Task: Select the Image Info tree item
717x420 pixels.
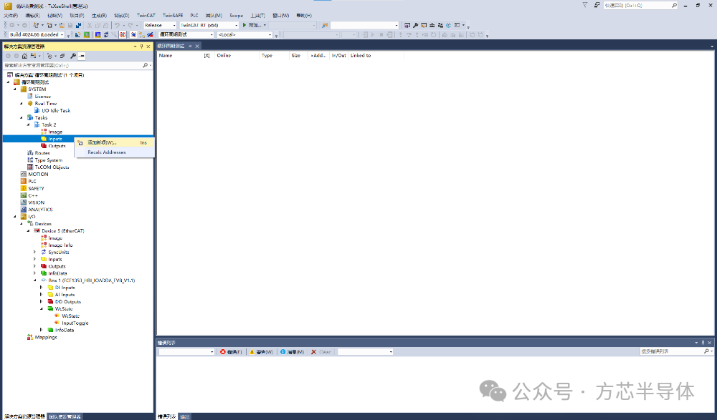Action: [60, 245]
